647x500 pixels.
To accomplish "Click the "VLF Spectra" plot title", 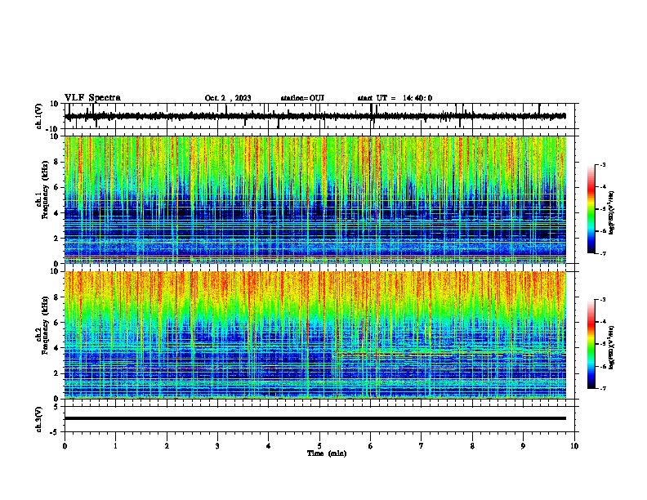I will (92, 98).
